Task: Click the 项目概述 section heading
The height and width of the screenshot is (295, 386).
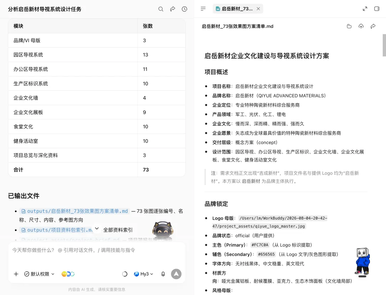Action: point(216,72)
